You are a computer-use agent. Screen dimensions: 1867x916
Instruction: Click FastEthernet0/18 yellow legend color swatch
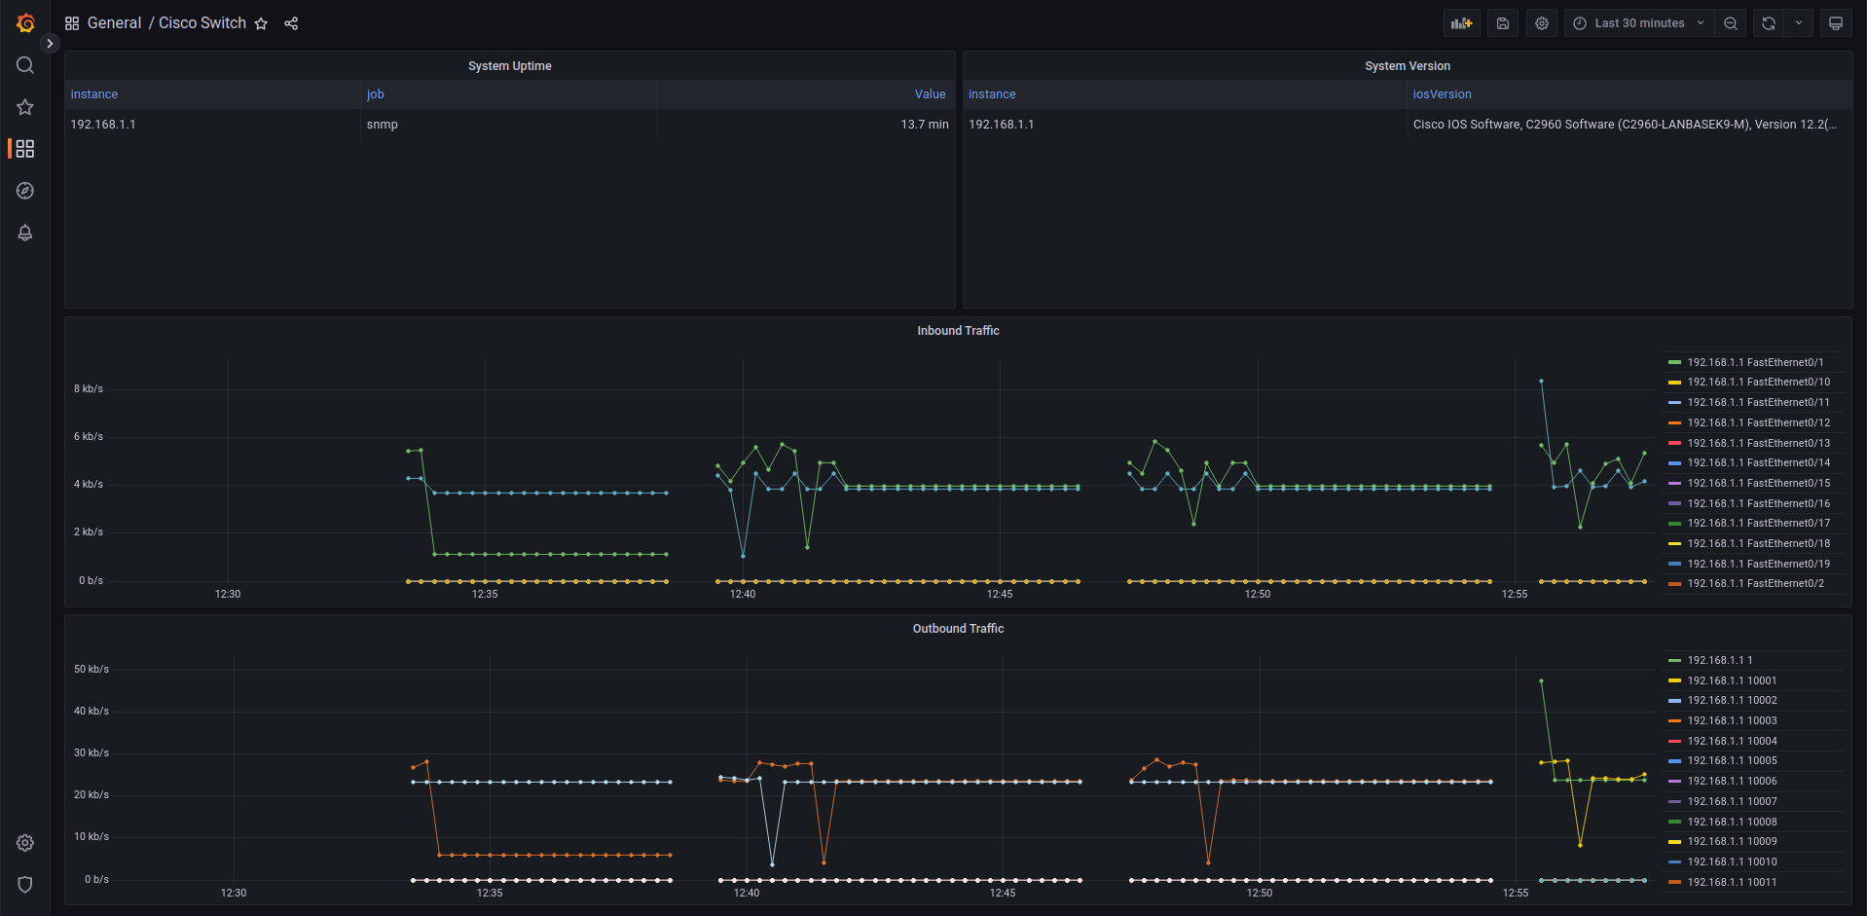[x=1674, y=544]
